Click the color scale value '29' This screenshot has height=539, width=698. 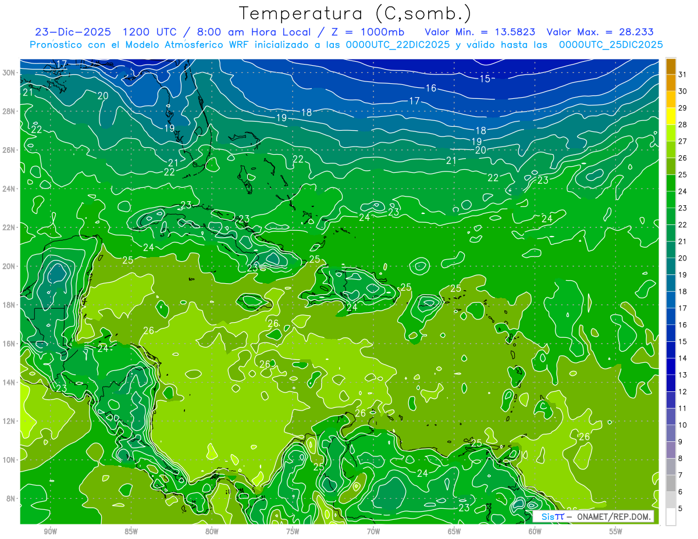pos(683,108)
